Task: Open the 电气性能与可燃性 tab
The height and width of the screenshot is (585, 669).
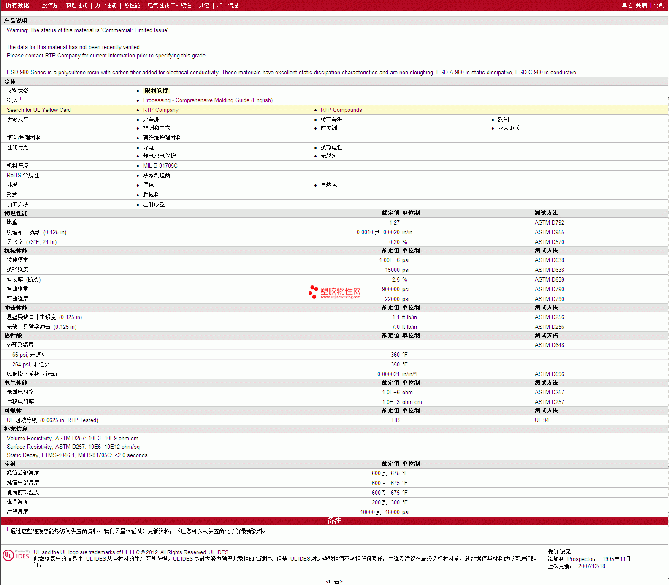Action: tap(170, 5)
